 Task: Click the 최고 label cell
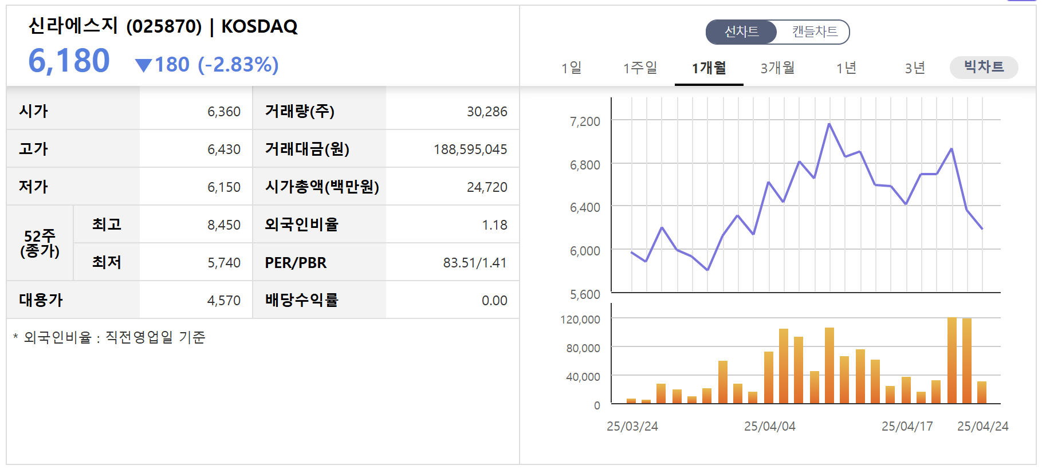point(107,224)
